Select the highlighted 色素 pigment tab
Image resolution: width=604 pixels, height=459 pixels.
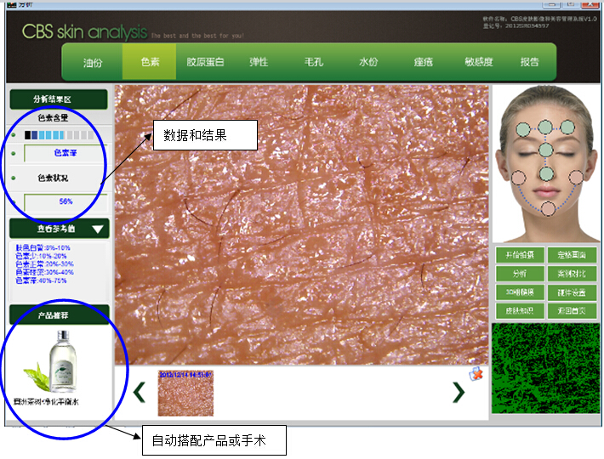150,61
